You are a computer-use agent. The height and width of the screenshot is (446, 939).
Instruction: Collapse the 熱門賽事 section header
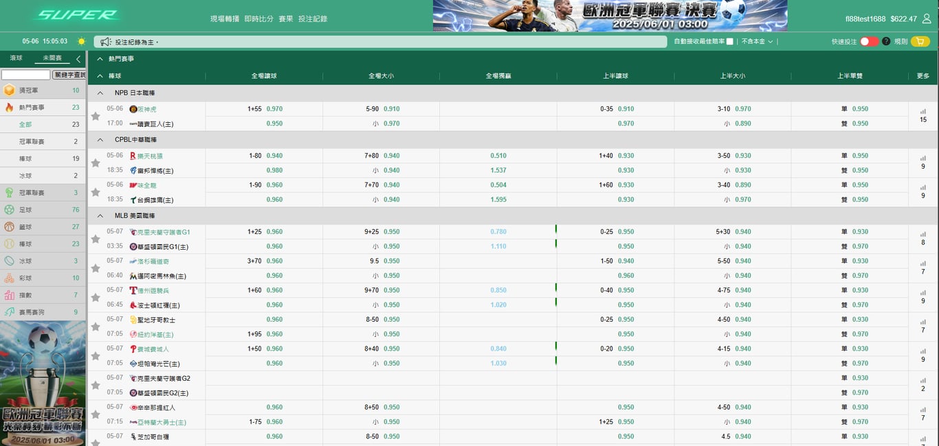coord(100,59)
